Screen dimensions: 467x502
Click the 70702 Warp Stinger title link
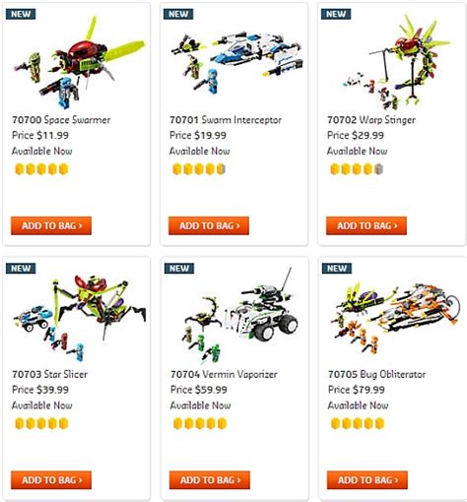(371, 120)
